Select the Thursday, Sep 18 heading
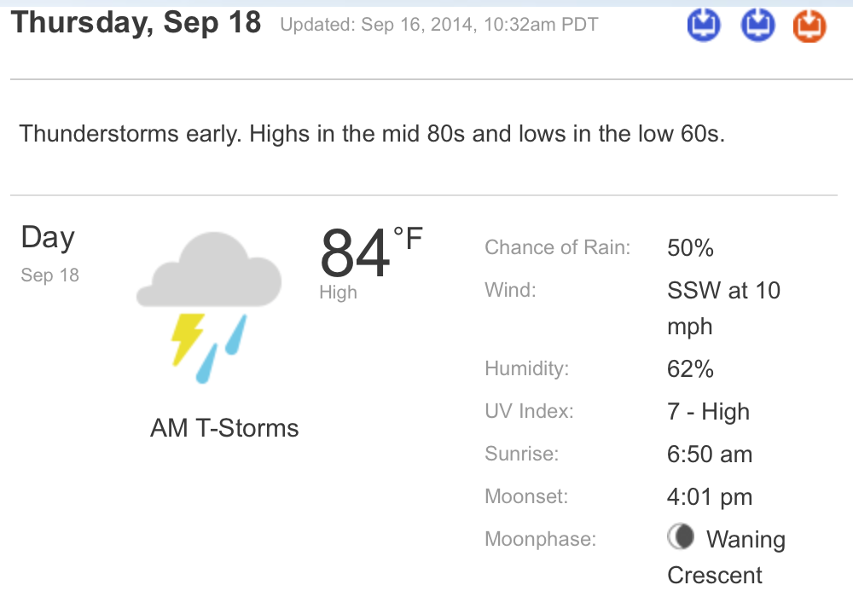Viewport: 853px width, 614px height. [x=136, y=23]
